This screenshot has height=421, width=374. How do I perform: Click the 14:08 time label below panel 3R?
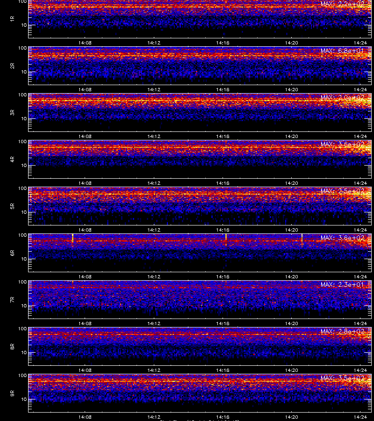(85, 137)
